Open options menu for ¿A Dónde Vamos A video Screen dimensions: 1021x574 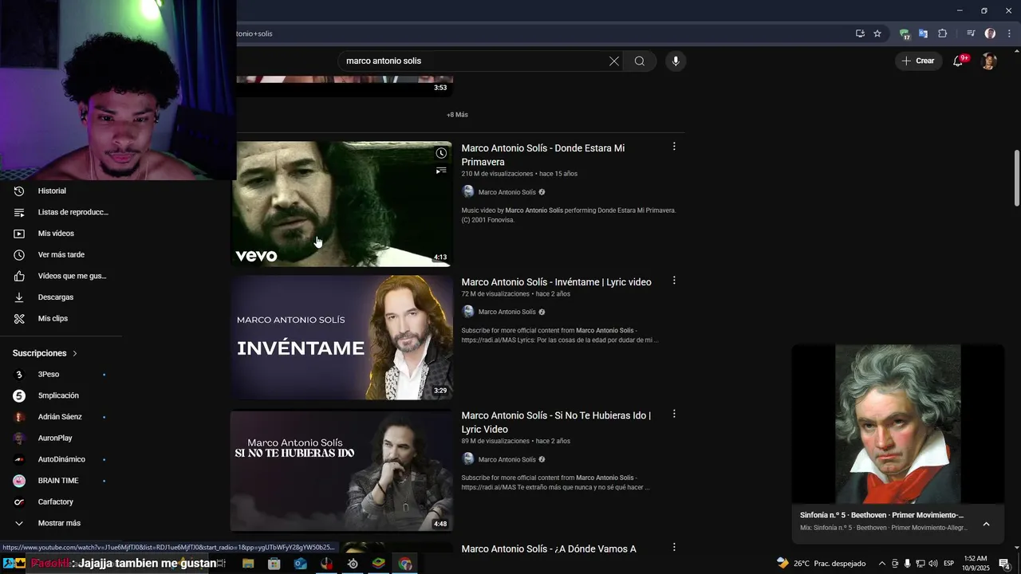pyautogui.click(x=674, y=548)
